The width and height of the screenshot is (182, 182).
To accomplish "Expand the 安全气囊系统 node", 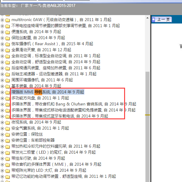I will point(2,129).
